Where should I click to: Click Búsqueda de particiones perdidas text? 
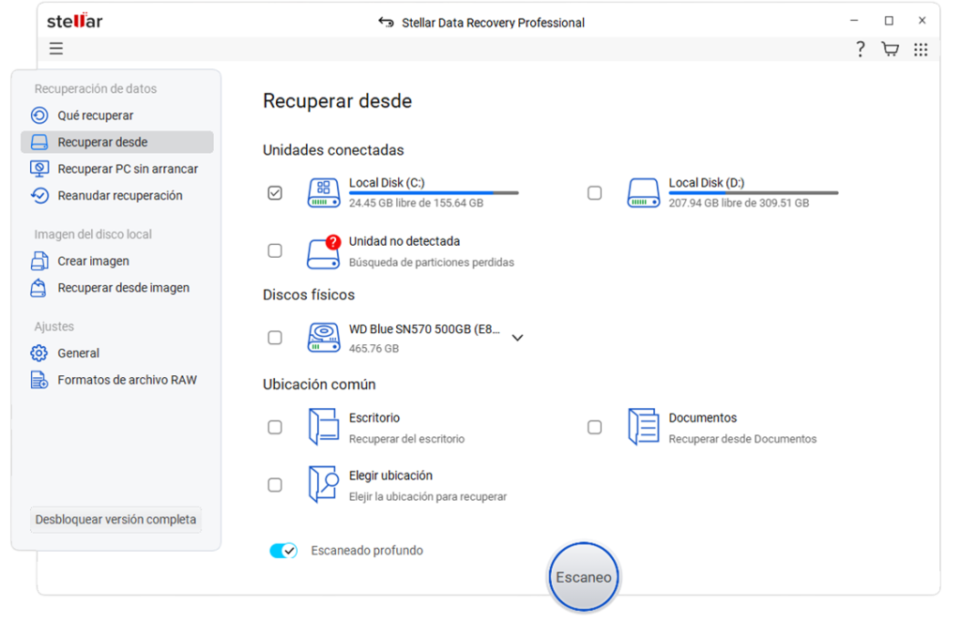432,262
